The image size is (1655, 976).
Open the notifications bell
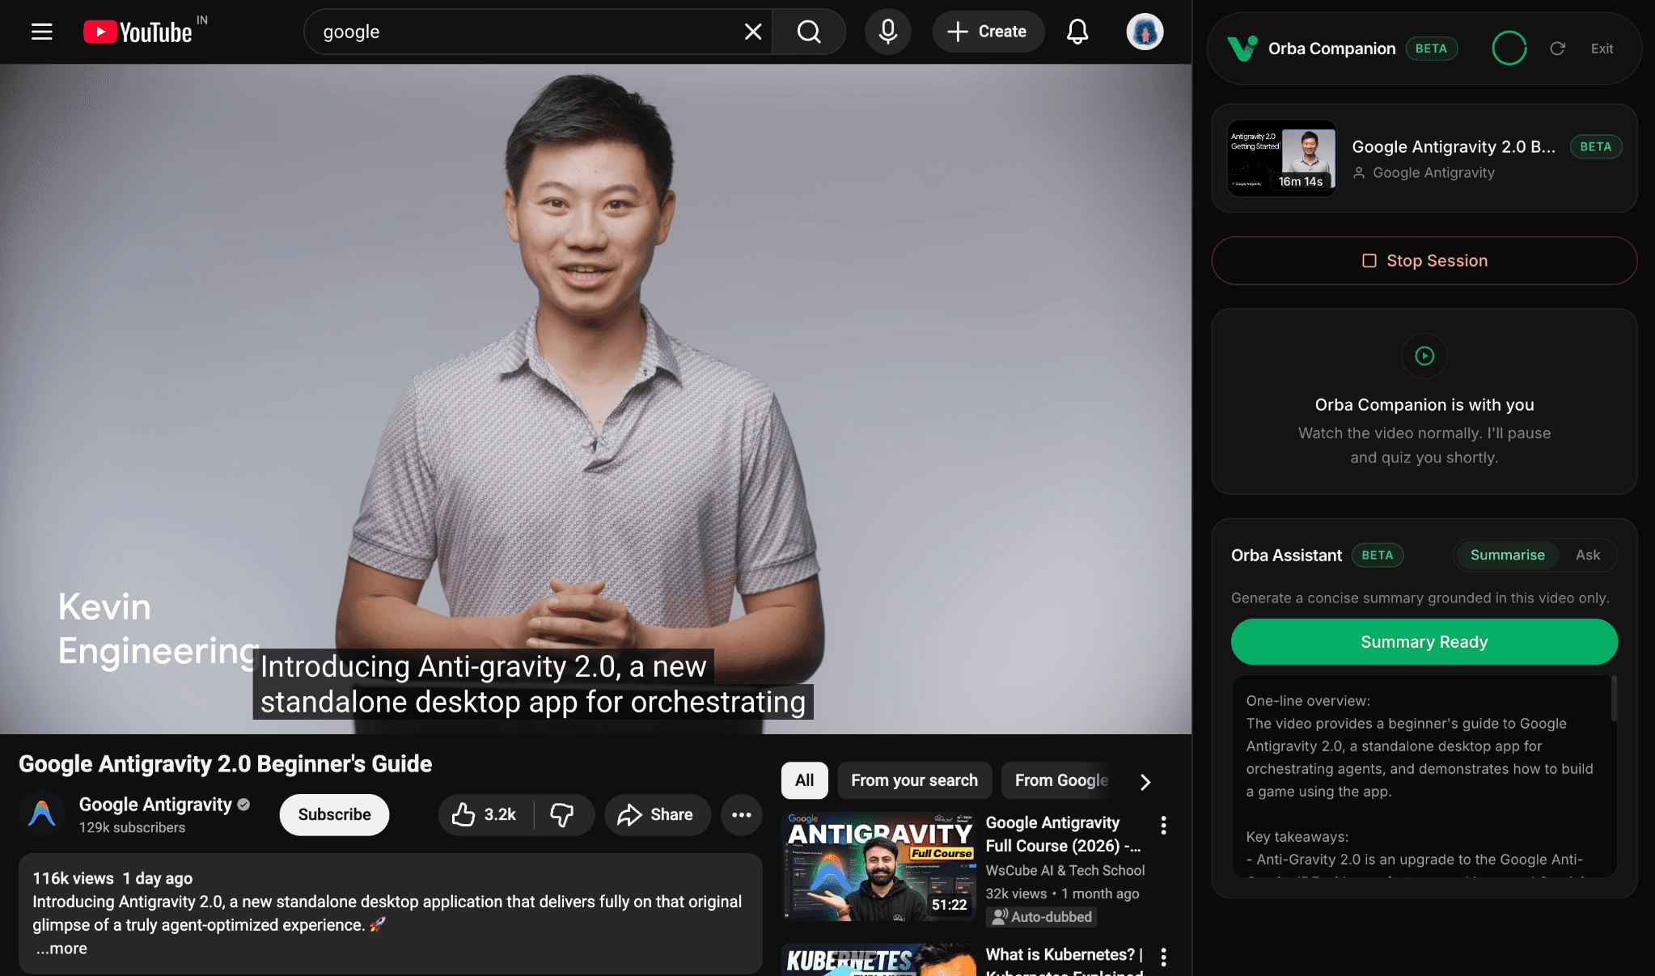pos(1077,32)
